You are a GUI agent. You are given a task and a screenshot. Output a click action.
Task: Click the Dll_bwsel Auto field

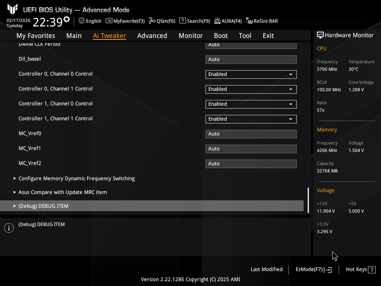tap(251, 60)
